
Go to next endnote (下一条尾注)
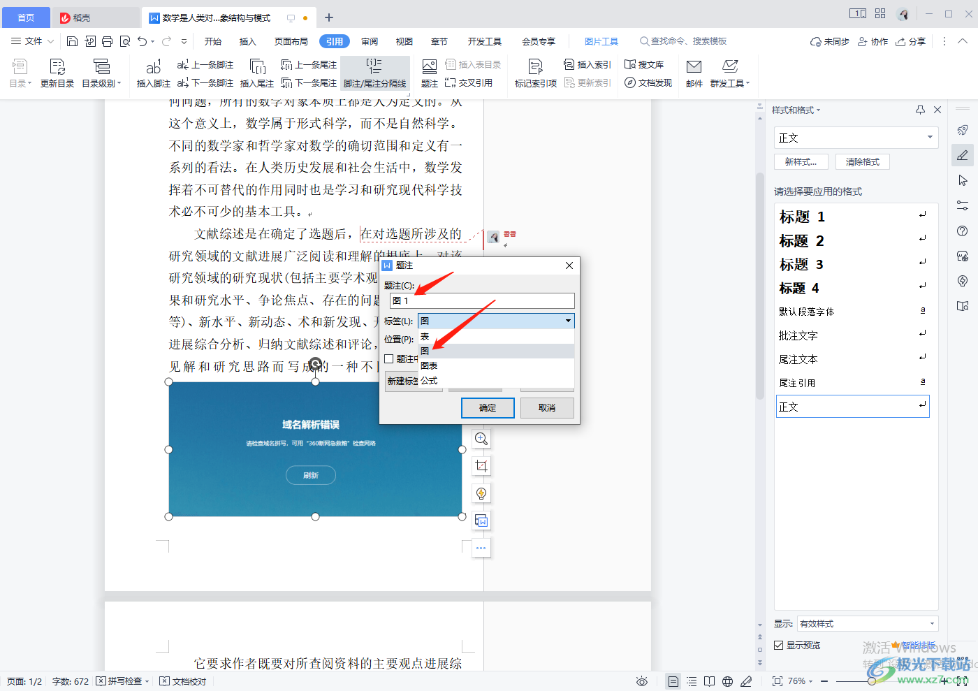309,82
